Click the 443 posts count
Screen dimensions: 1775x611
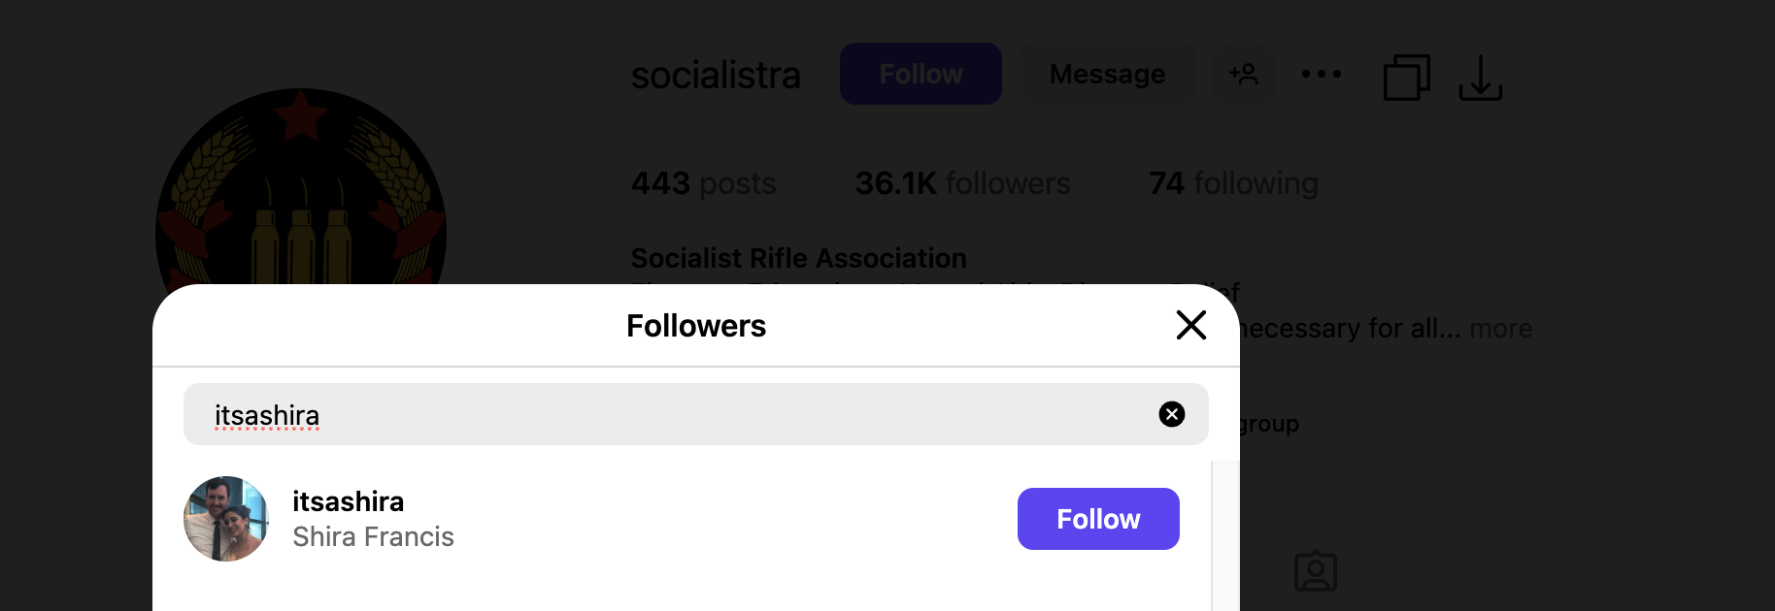703,183
